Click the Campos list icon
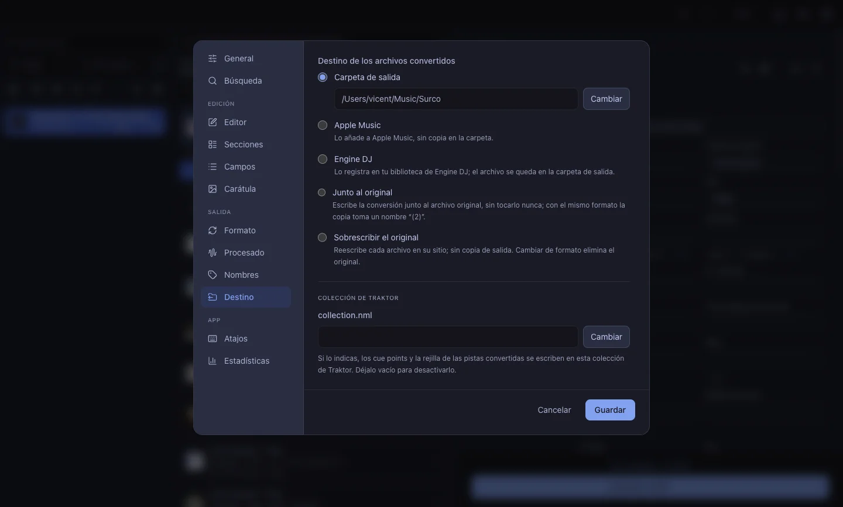The height and width of the screenshot is (507, 843). tap(213, 167)
